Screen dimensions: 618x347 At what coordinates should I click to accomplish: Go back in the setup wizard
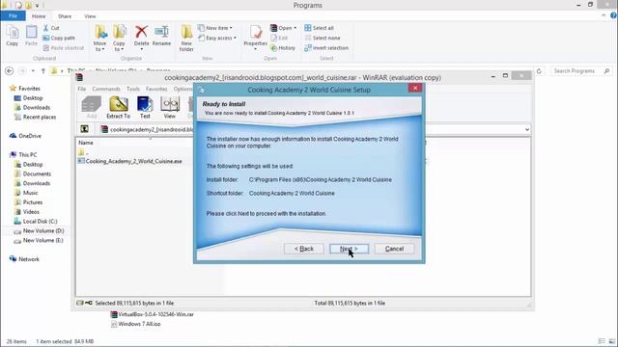(x=303, y=249)
